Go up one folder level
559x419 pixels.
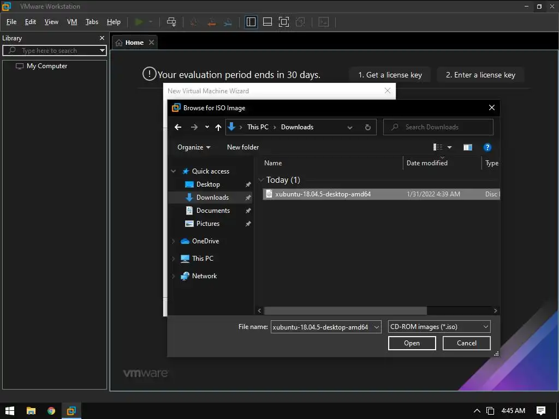[x=218, y=127]
